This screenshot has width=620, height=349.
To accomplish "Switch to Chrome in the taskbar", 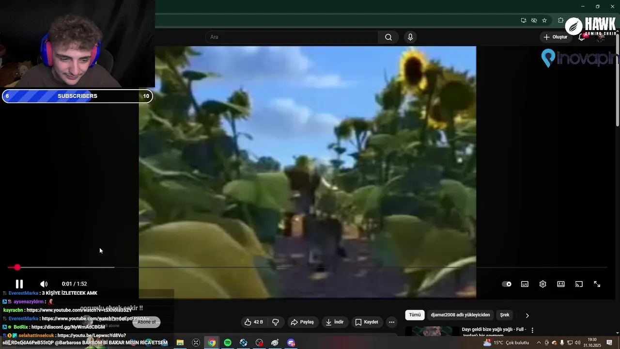I will coord(212,343).
